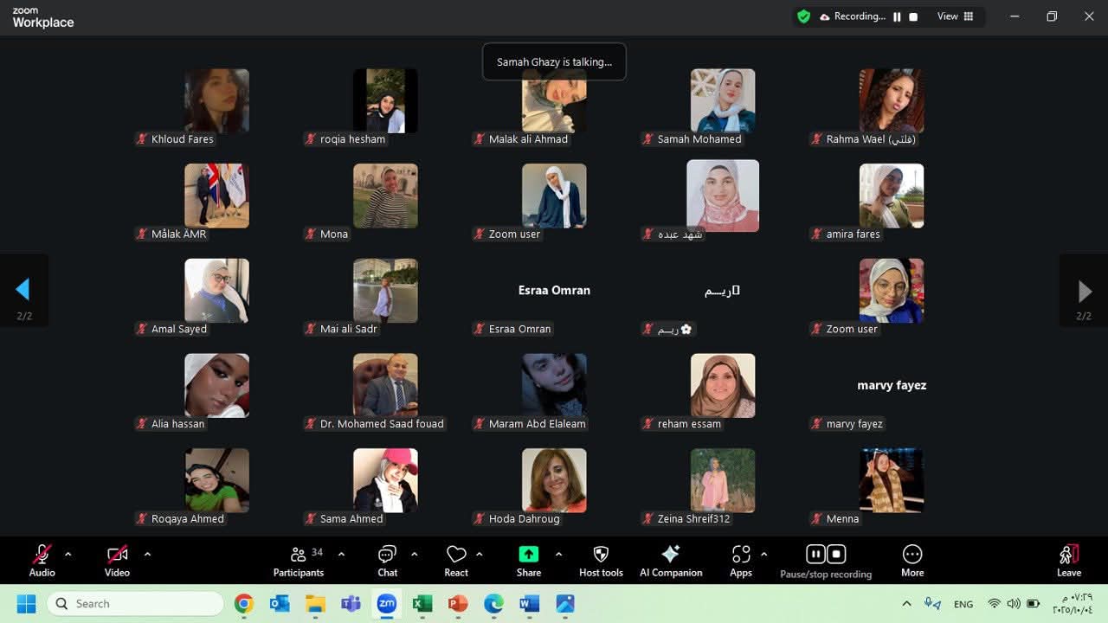Go to previous page with left arrow
The height and width of the screenshot is (623, 1108).
pyautogui.click(x=23, y=290)
